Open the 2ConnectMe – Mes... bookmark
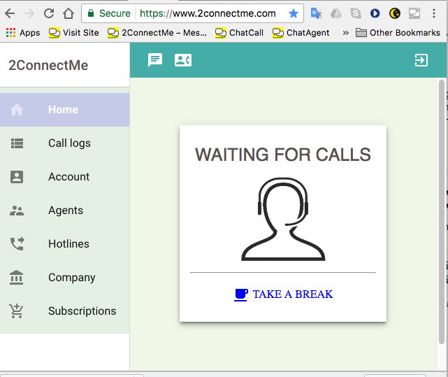Screen dimensions: 448x377 coord(157,33)
